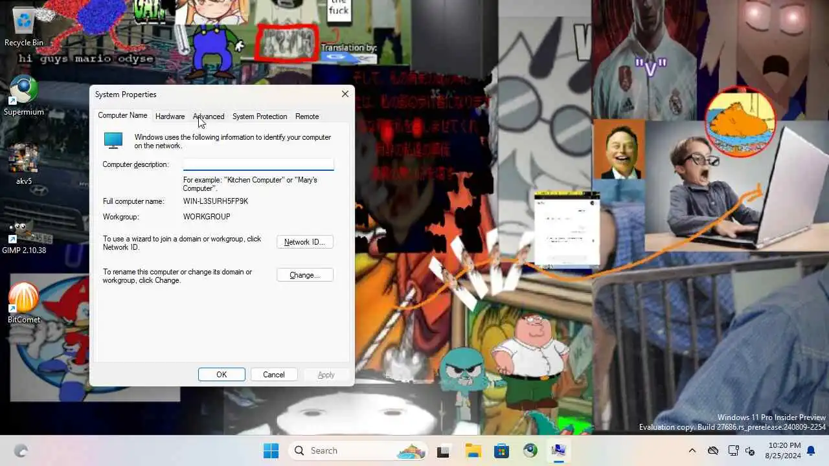Confirm with the OK button

221,375
